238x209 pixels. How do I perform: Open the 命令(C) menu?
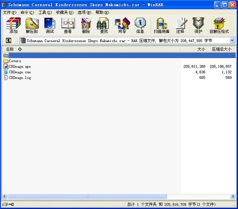[27, 12]
